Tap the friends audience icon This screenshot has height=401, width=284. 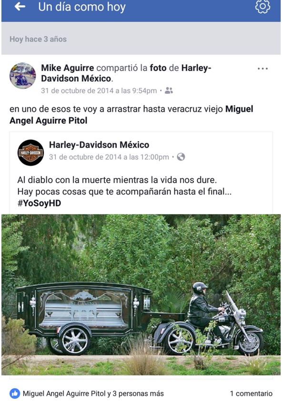[x=169, y=91]
